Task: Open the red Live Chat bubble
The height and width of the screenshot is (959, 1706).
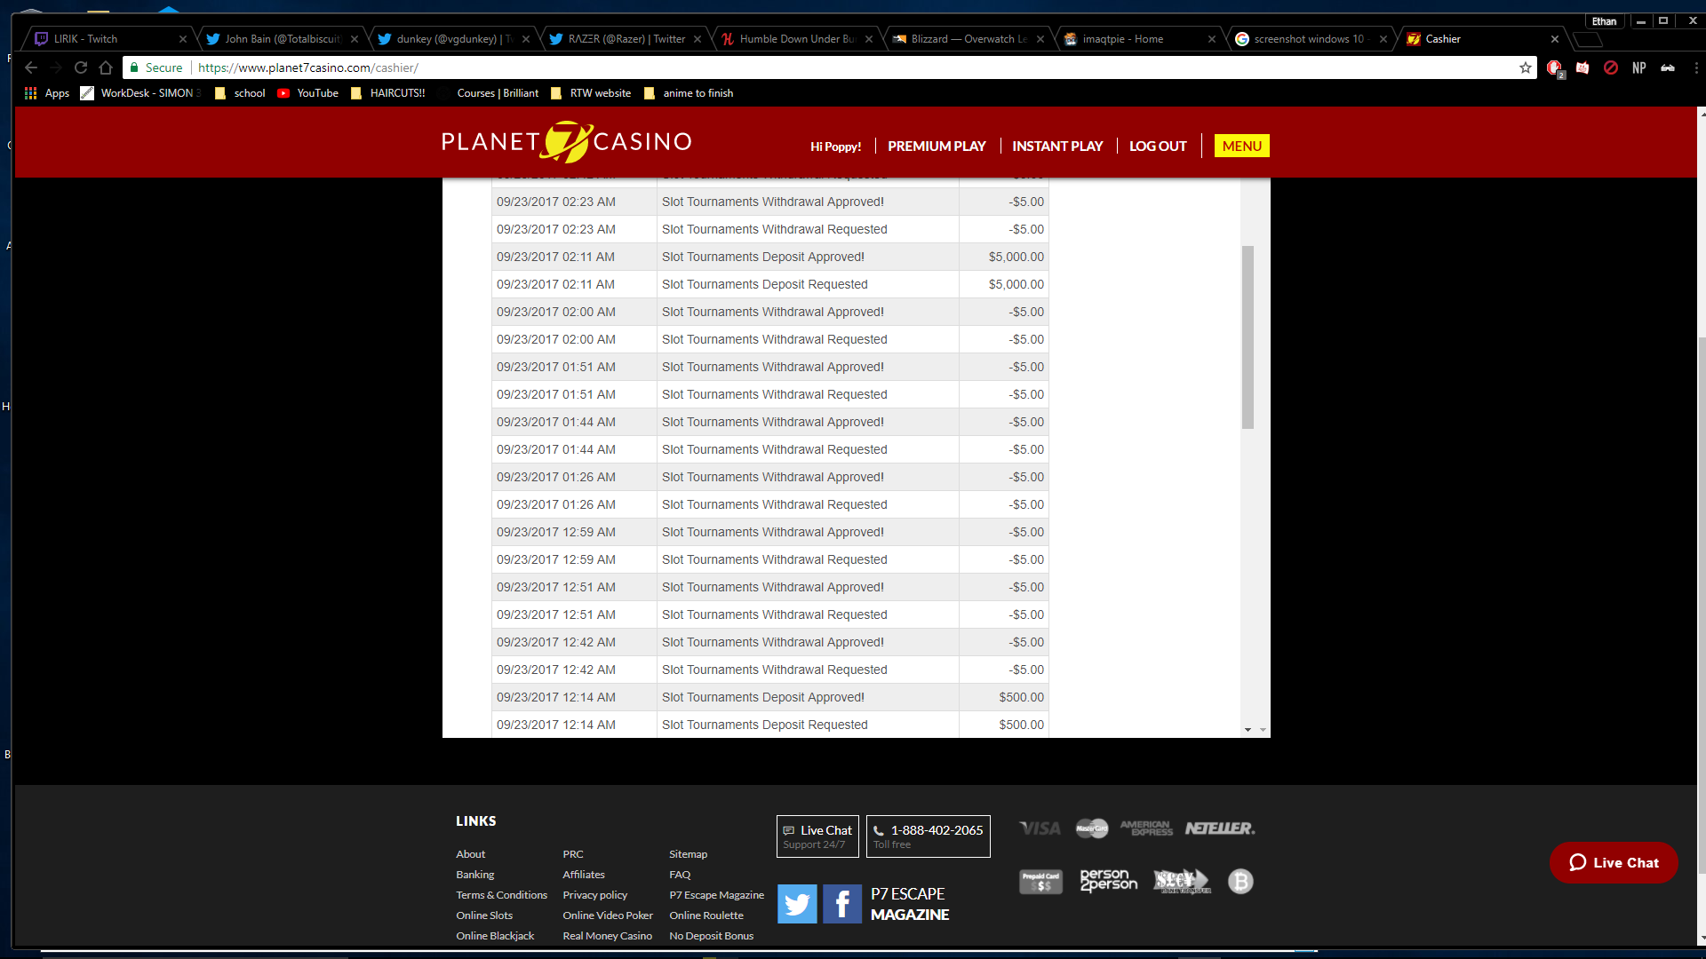Action: tap(1614, 862)
